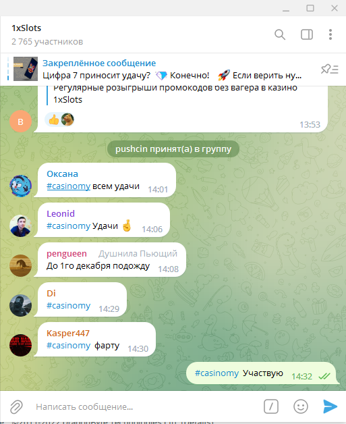
Task: Click the thumbs-up reaction on the post
Action: click(54, 120)
